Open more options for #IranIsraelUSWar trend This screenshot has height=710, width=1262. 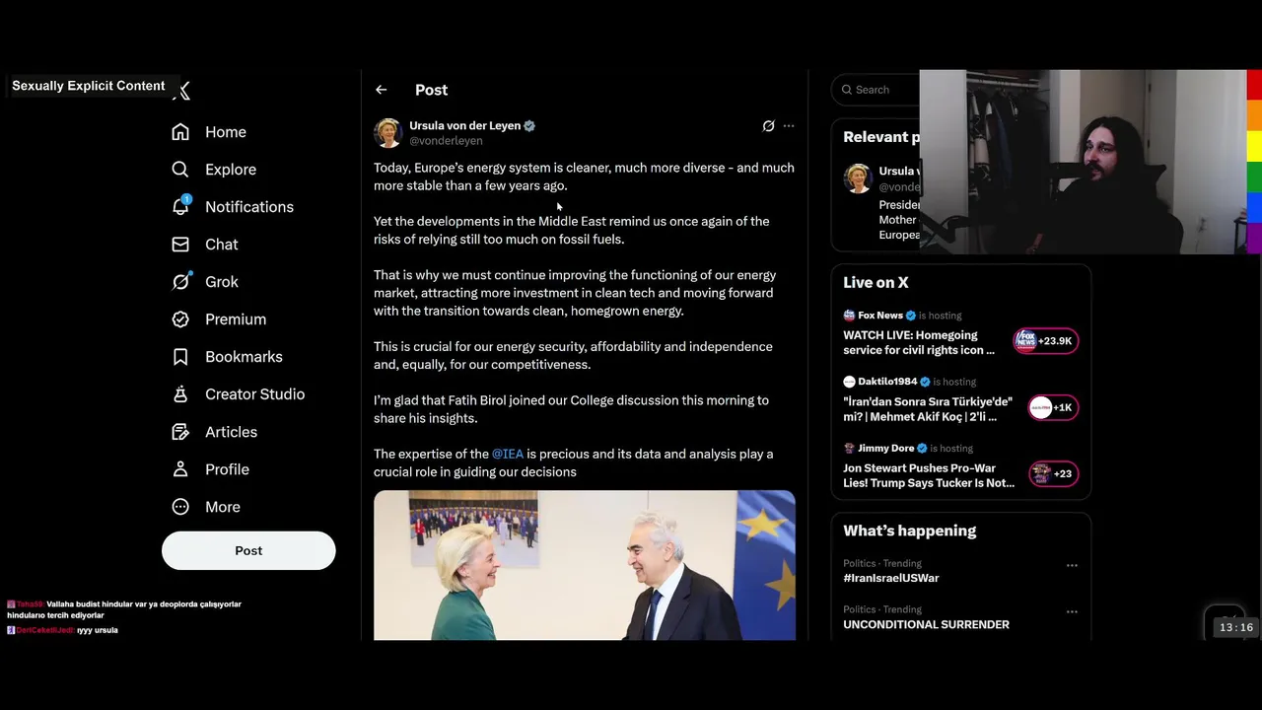[1072, 566]
